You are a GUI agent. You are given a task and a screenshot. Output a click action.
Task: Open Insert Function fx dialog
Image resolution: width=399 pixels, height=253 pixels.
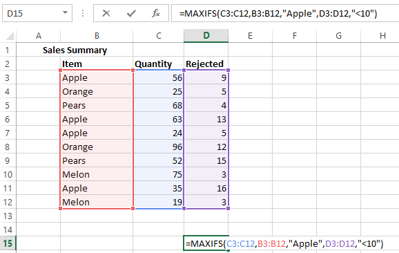(156, 13)
